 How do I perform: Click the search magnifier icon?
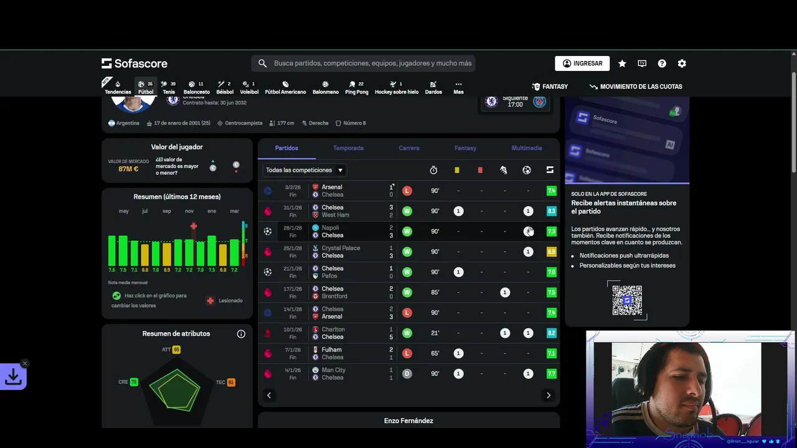pyautogui.click(x=262, y=63)
